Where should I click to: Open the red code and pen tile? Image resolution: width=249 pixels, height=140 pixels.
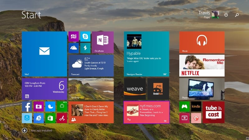point(62,118)
